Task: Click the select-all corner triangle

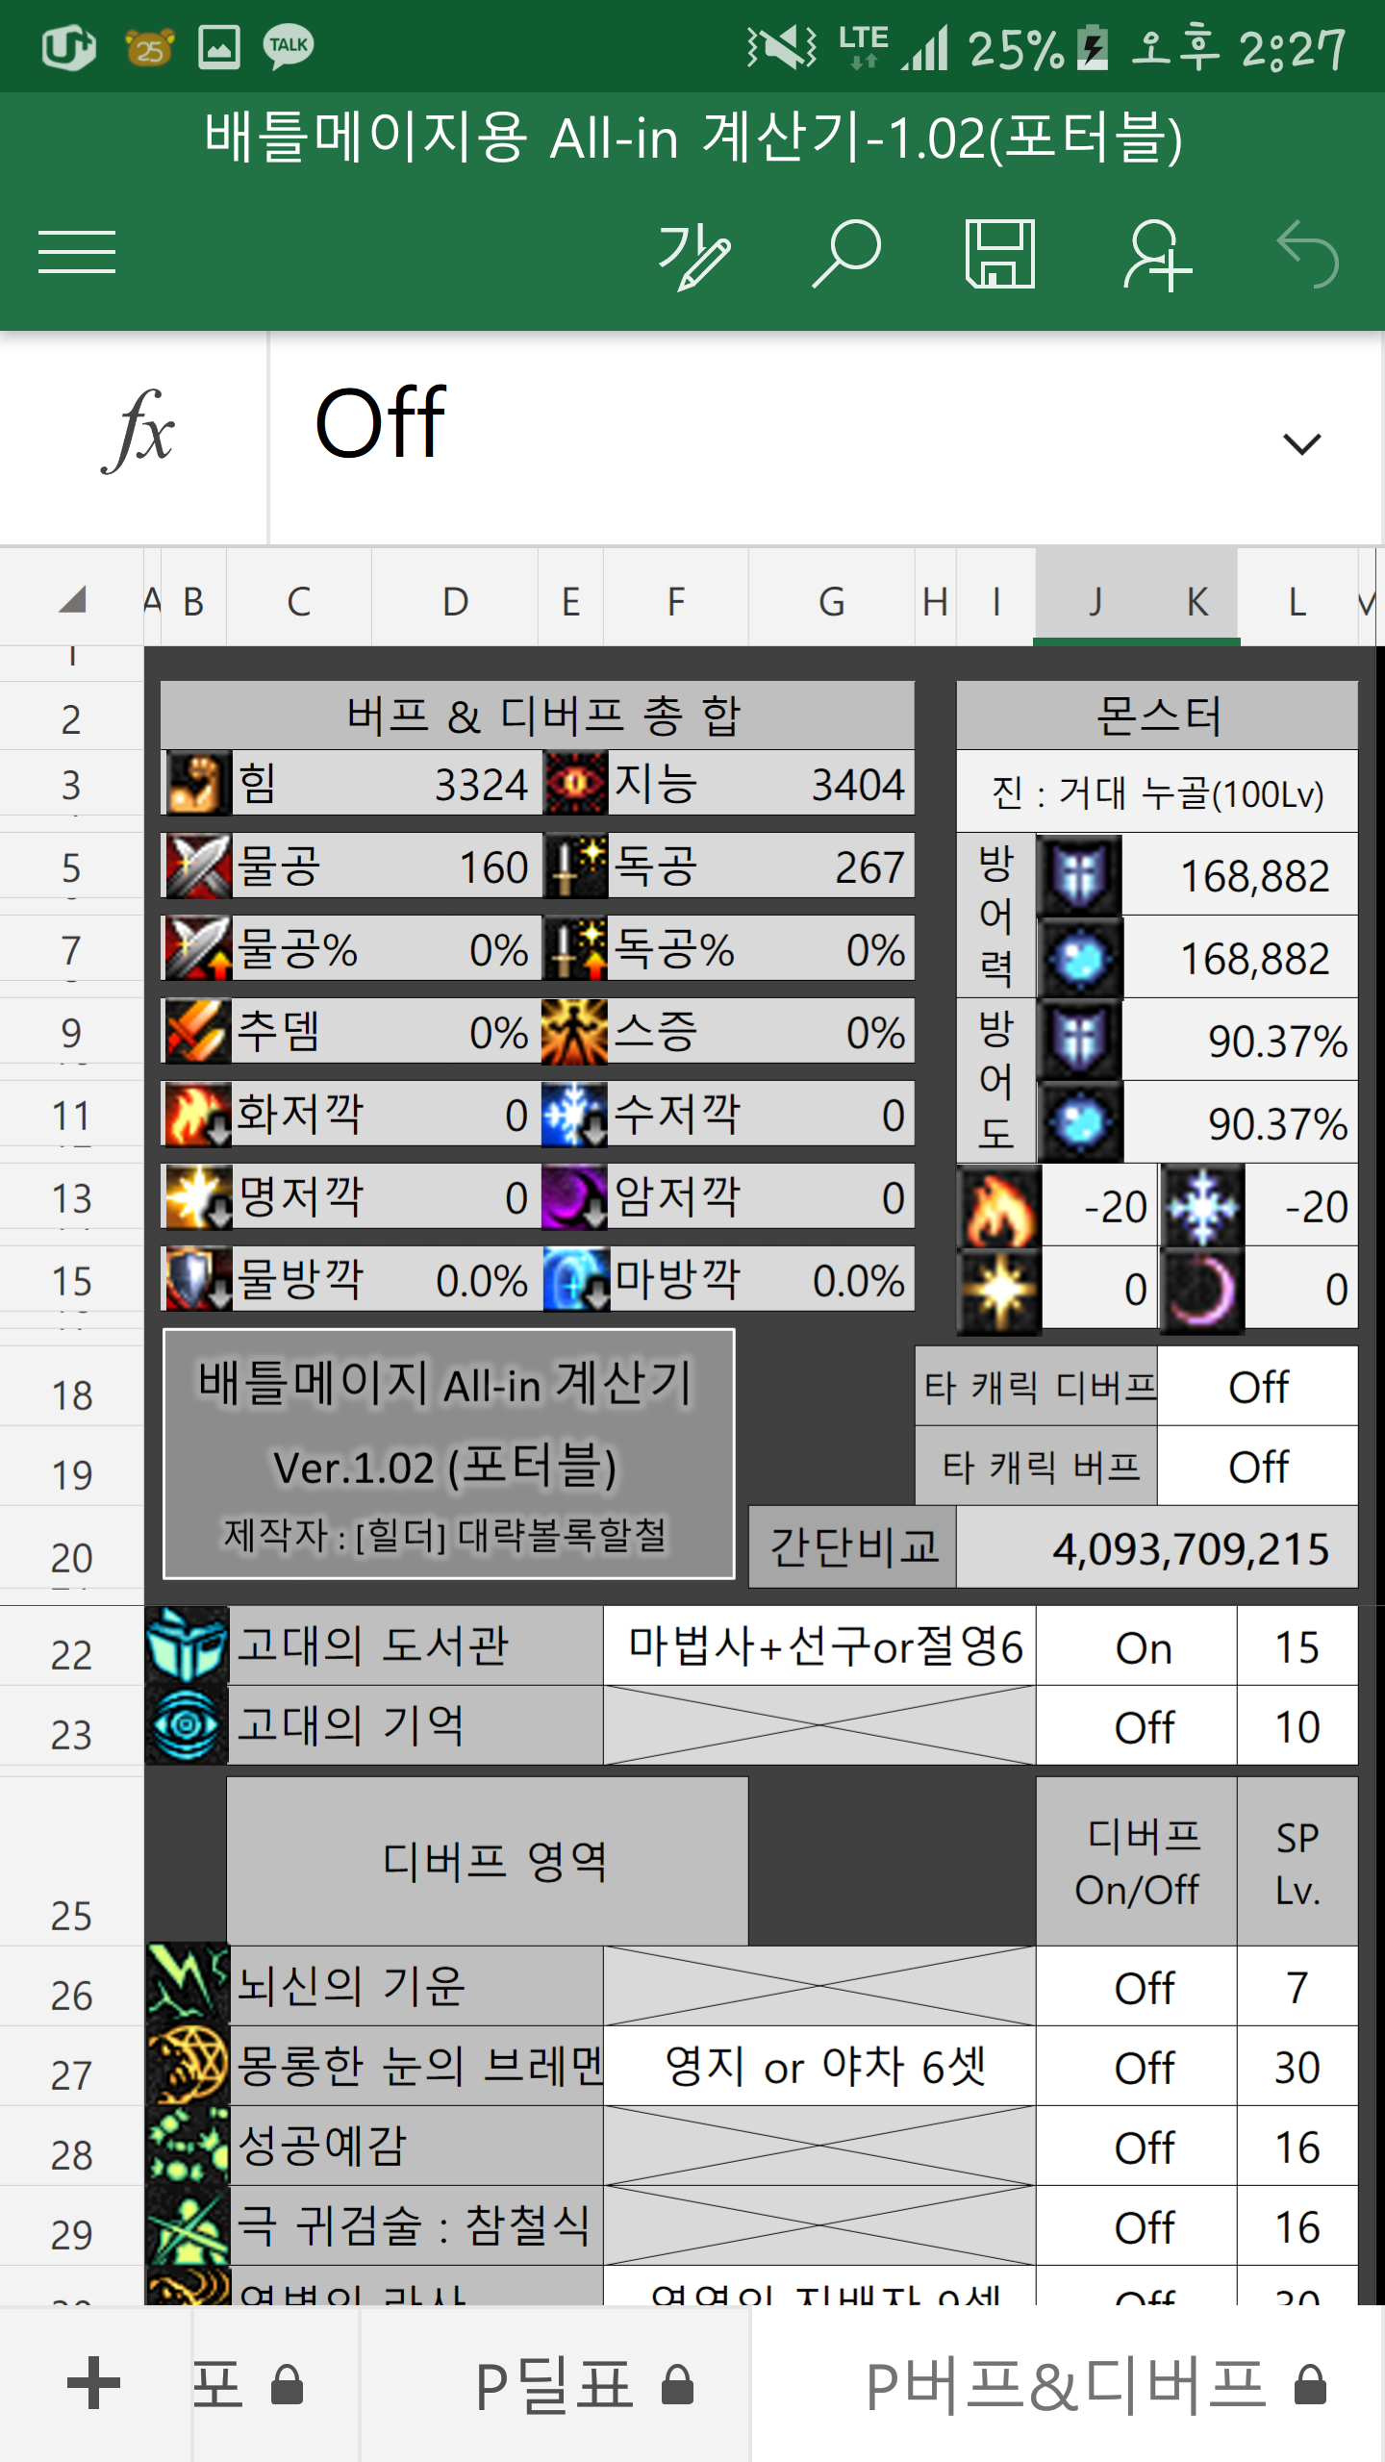Action: pyautogui.click(x=72, y=600)
